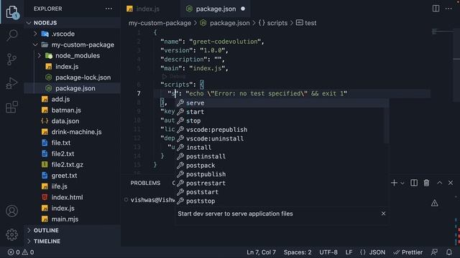Image resolution: width=460 pixels, height=258 pixels.
Task: Open Run and Debug view
Action: [x=12, y=83]
